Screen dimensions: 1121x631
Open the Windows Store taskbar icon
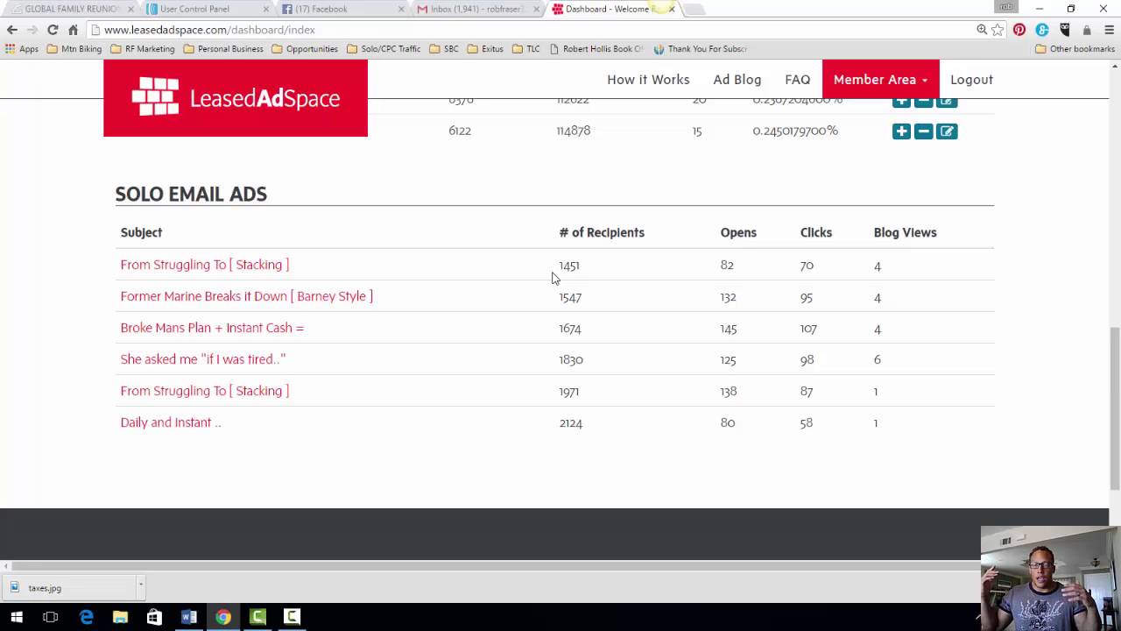[154, 617]
